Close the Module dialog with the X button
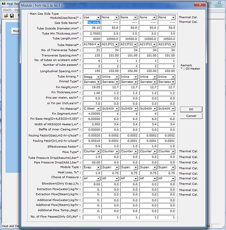 (200, 5)
